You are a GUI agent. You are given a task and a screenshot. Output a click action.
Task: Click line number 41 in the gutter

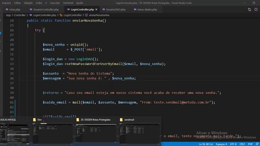click(x=12, y=103)
